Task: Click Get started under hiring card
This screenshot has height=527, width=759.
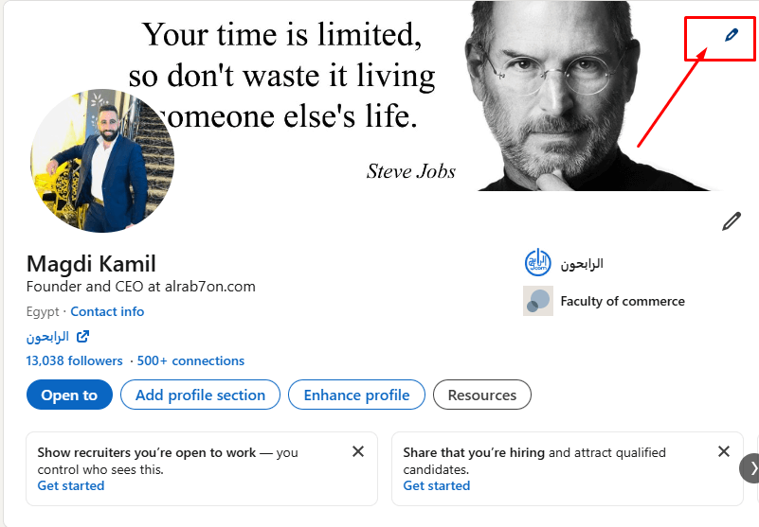Action: coord(437,485)
